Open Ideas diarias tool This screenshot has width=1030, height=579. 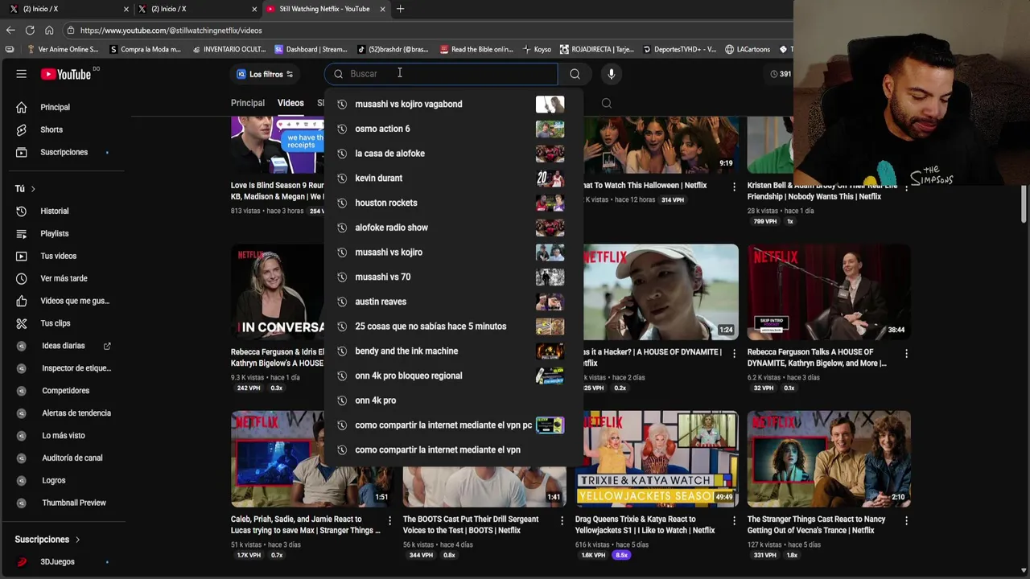point(63,346)
